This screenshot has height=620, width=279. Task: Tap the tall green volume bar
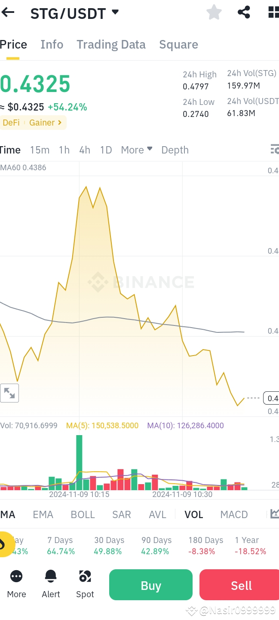(x=79, y=462)
